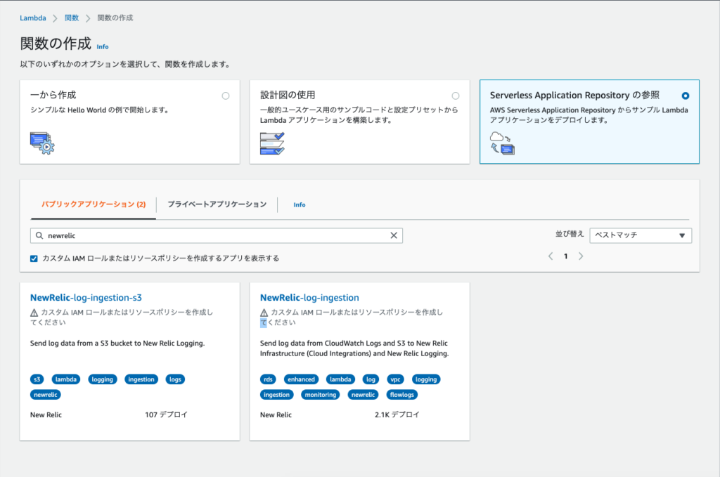Open Info link beside 関数の作成 title
Image resolution: width=720 pixels, height=477 pixels.
(x=103, y=47)
